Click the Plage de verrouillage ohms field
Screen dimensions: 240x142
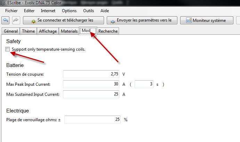click(93, 119)
